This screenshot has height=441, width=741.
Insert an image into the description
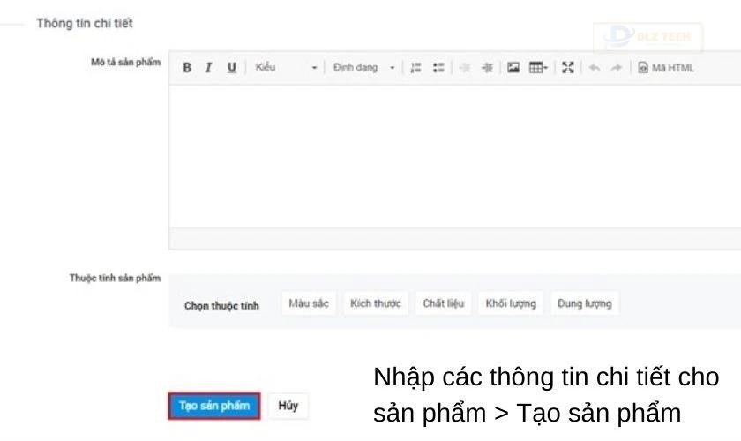pyautogui.click(x=513, y=68)
